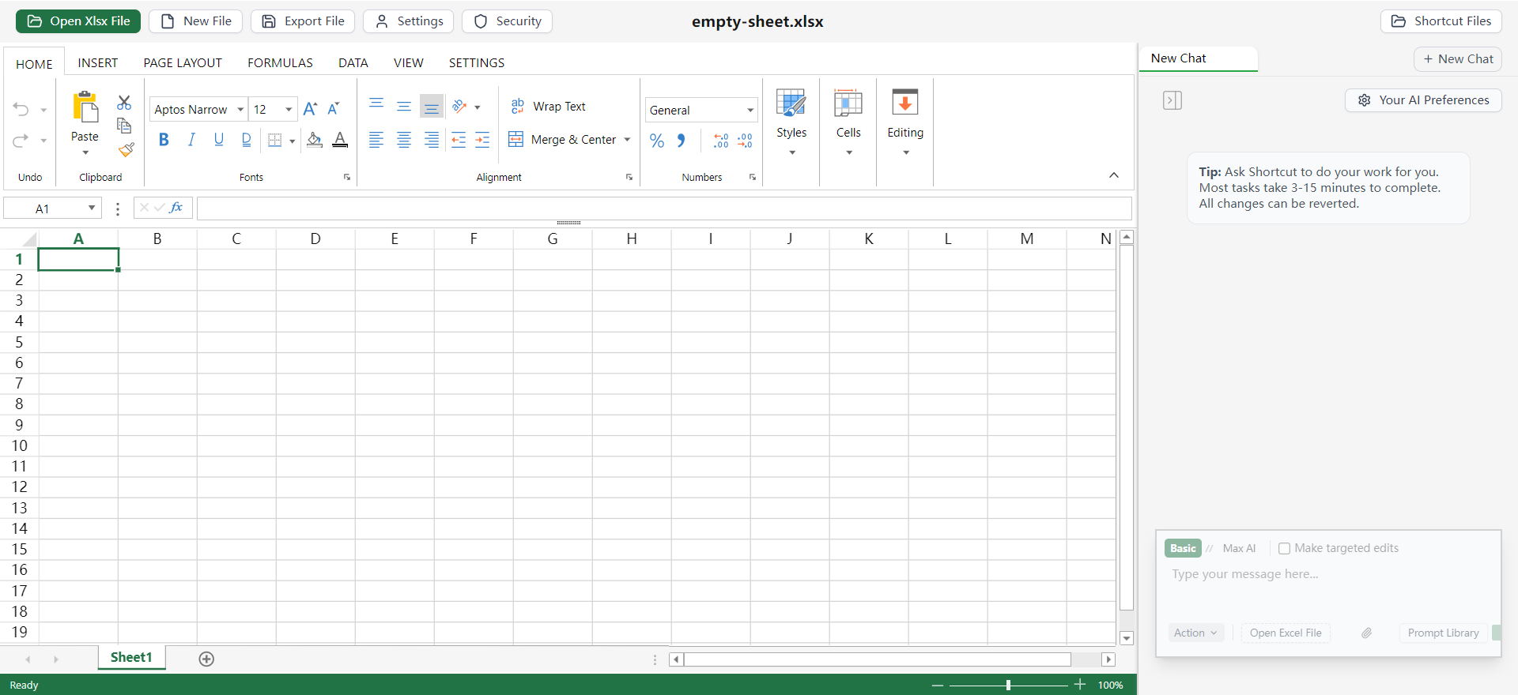Viewport: 1518px width, 695px height.
Task: Apply Percent Style format icon
Action: pos(657,141)
